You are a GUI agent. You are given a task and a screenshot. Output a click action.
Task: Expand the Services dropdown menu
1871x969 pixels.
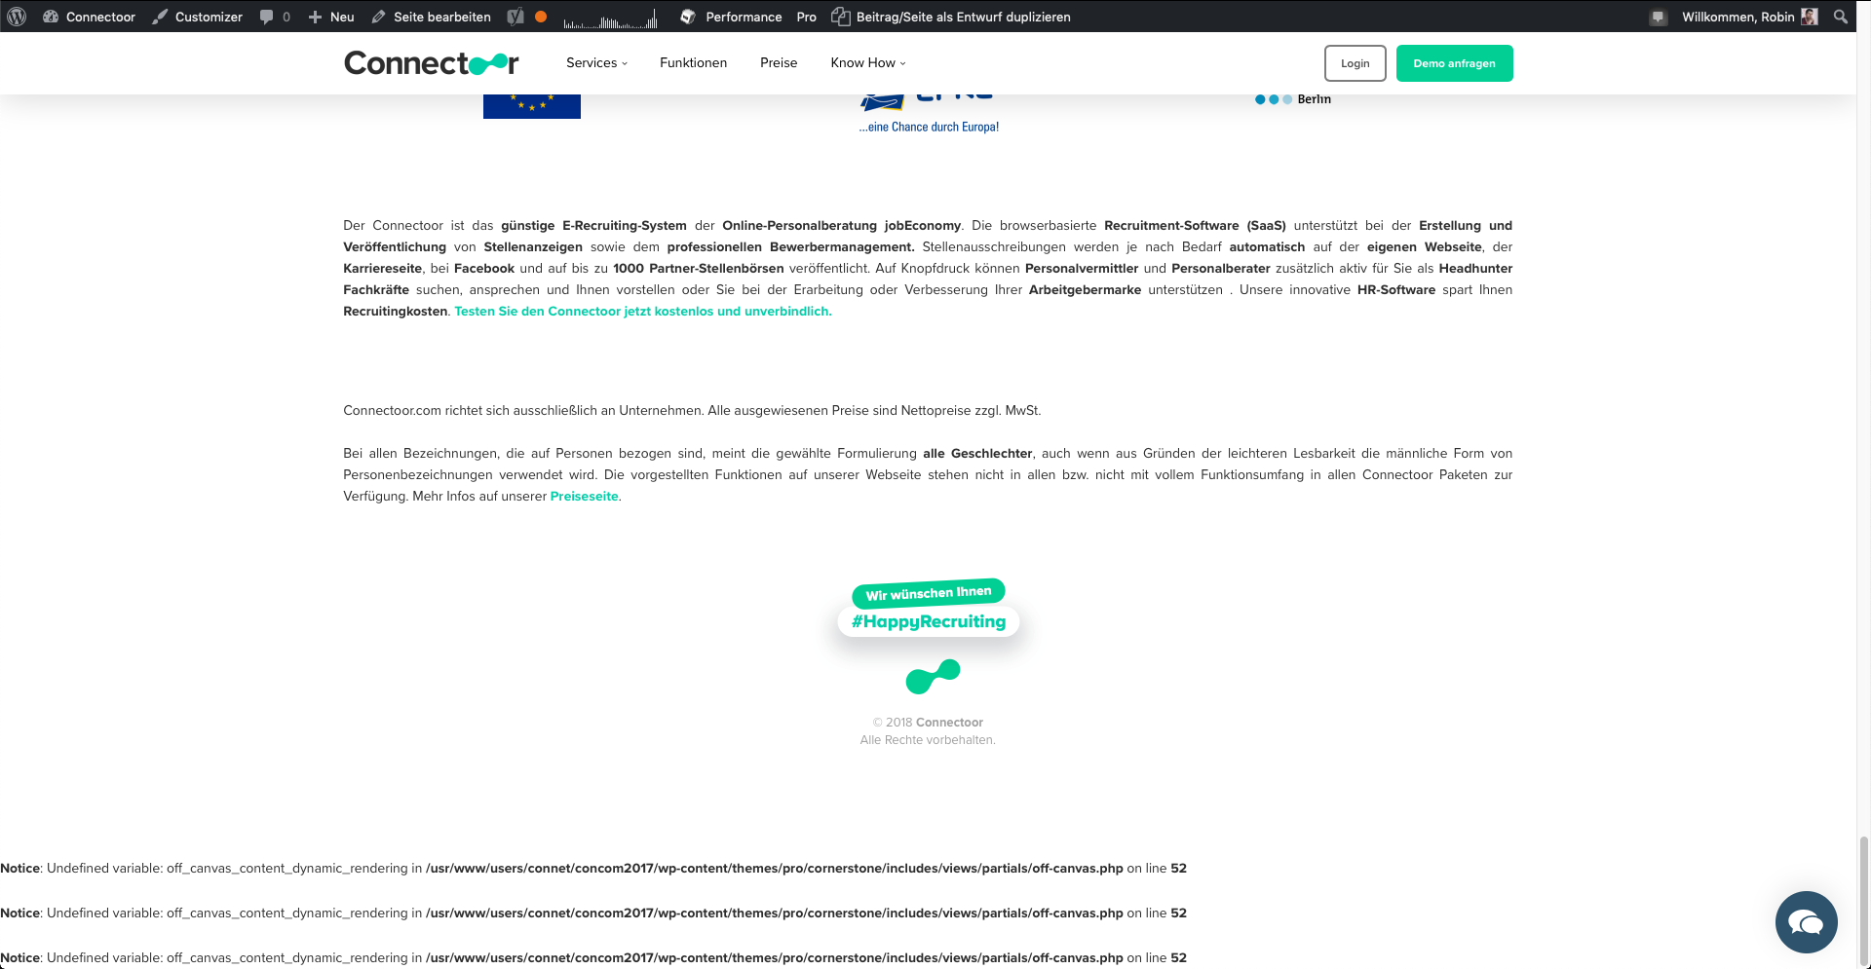coord(596,62)
